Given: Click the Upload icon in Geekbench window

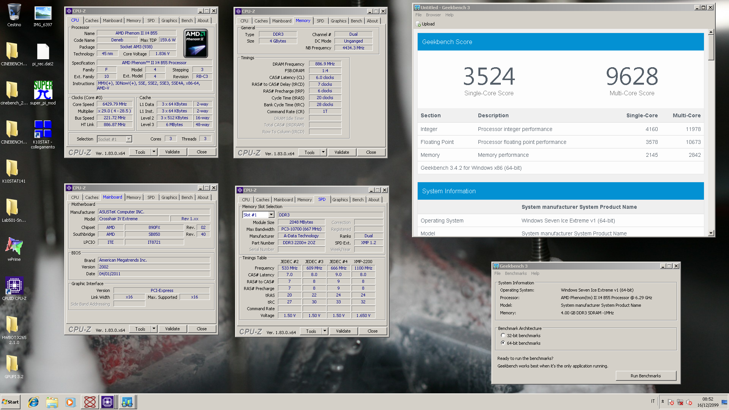Looking at the screenshot, I should click(418, 24).
